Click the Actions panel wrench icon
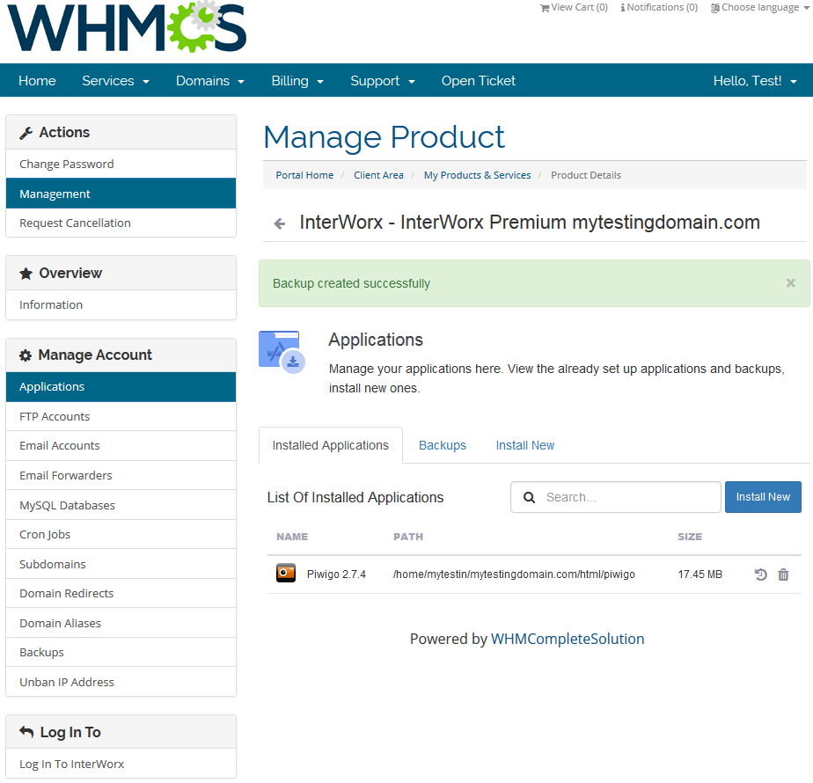This screenshot has width=813, height=783. click(x=26, y=133)
